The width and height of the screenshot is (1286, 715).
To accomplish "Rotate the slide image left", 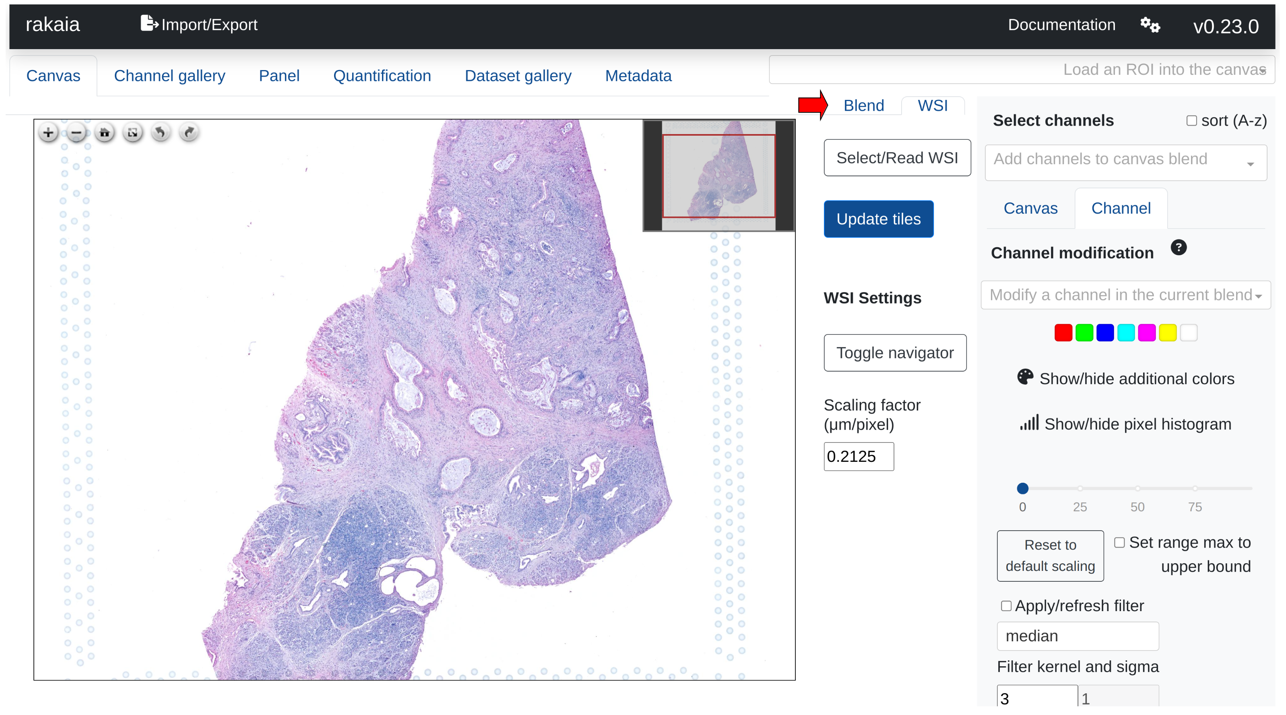I will point(160,133).
